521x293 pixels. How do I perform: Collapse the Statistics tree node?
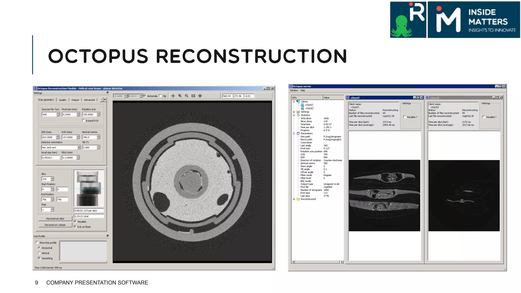pos(294,115)
